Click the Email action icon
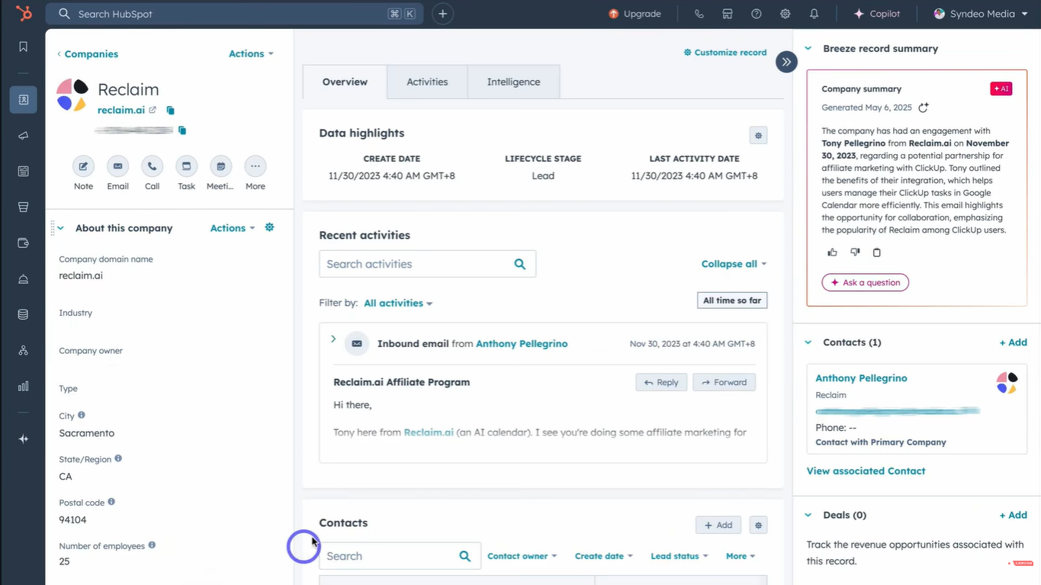The image size is (1041, 585). point(117,166)
